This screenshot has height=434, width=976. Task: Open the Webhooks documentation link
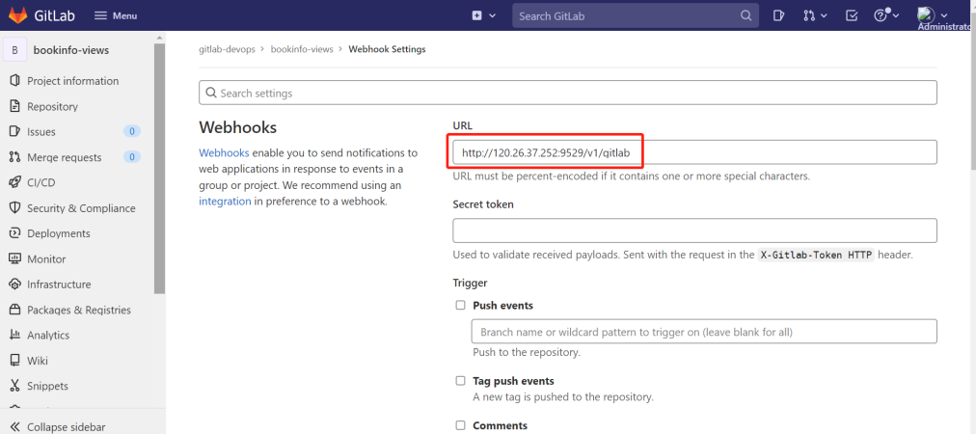(x=224, y=152)
